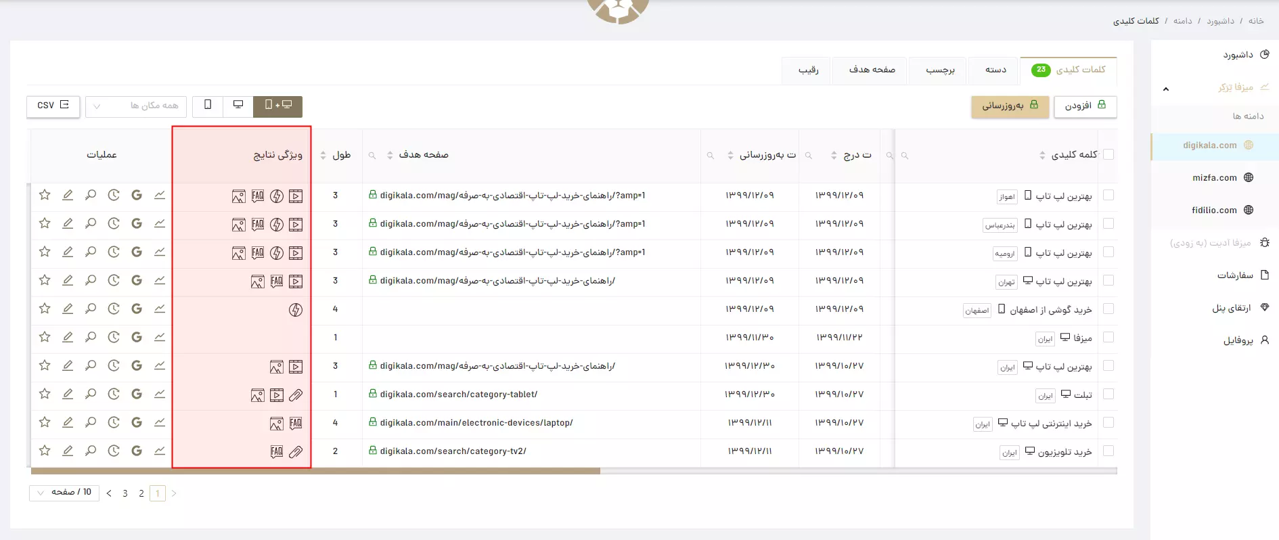Click AMP lightning icon in خرید گوشی از اصفهان row
Screen dimensions: 1279x540
[x=296, y=310]
